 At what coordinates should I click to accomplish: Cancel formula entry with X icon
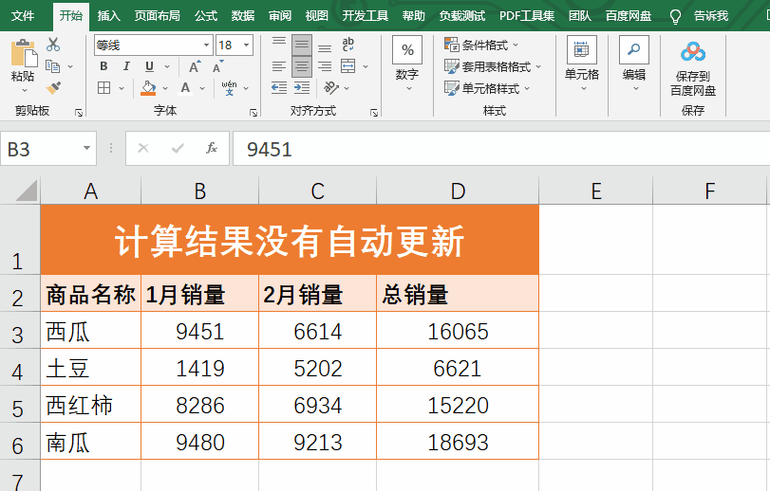[143, 148]
